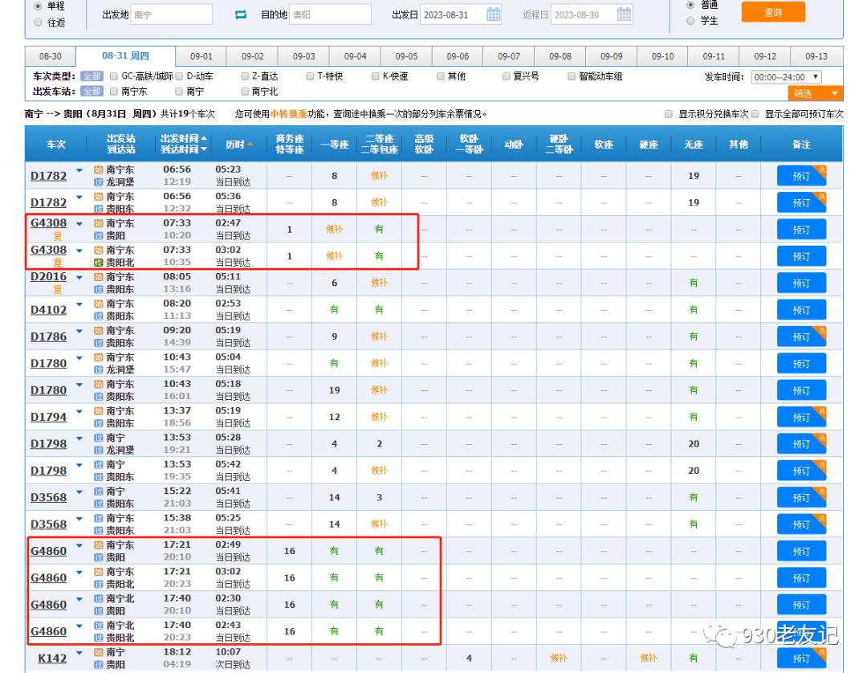Click the 全部 badge beside 出发车站
Viewport: 867px width, 673px height.
[x=92, y=91]
